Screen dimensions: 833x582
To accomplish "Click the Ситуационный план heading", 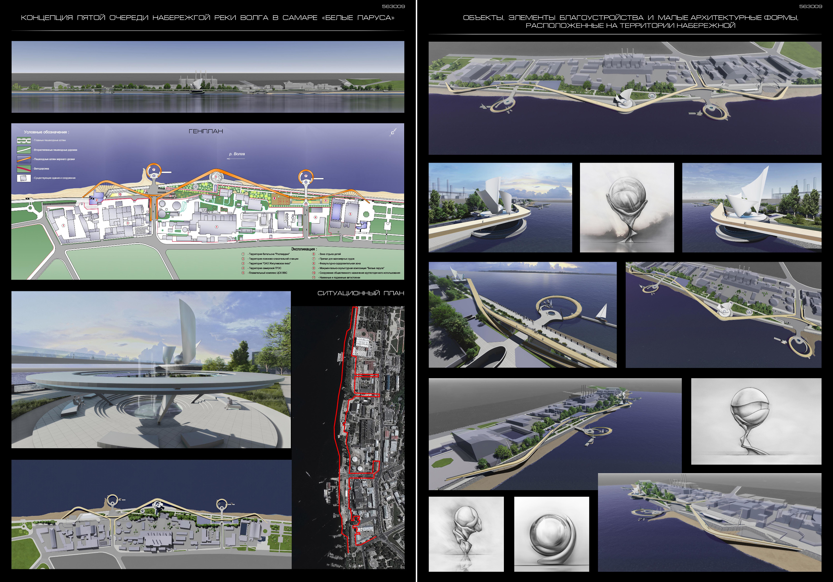I will [x=361, y=293].
